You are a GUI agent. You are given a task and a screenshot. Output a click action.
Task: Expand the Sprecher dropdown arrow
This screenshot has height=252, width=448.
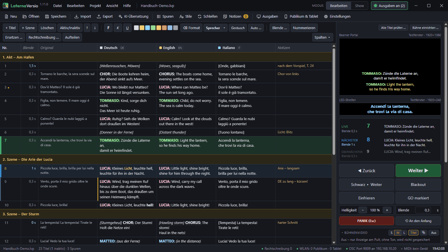click(224, 28)
